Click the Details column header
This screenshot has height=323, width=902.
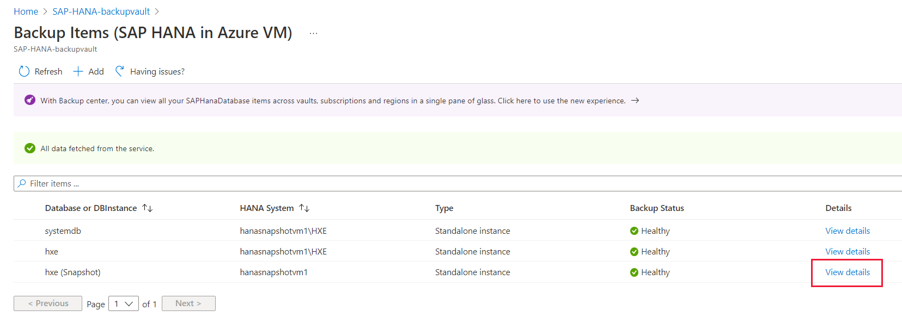tap(838, 208)
